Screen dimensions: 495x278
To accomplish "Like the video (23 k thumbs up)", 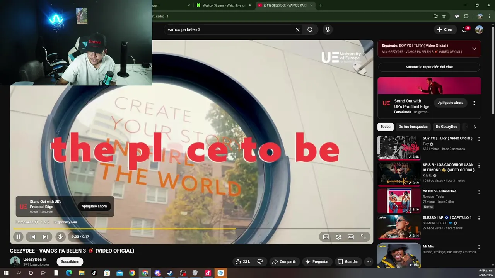I will (243, 262).
